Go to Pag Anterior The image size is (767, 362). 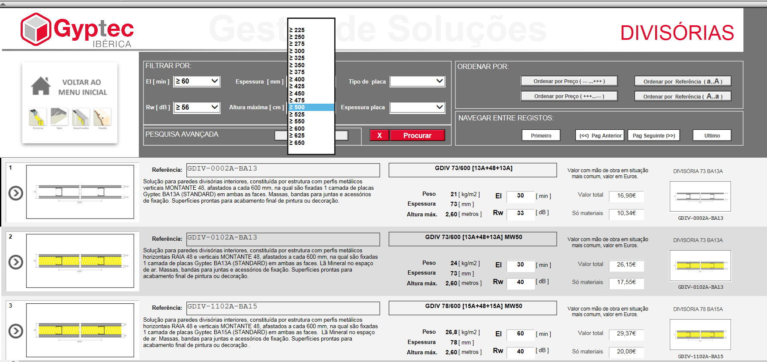coord(600,135)
